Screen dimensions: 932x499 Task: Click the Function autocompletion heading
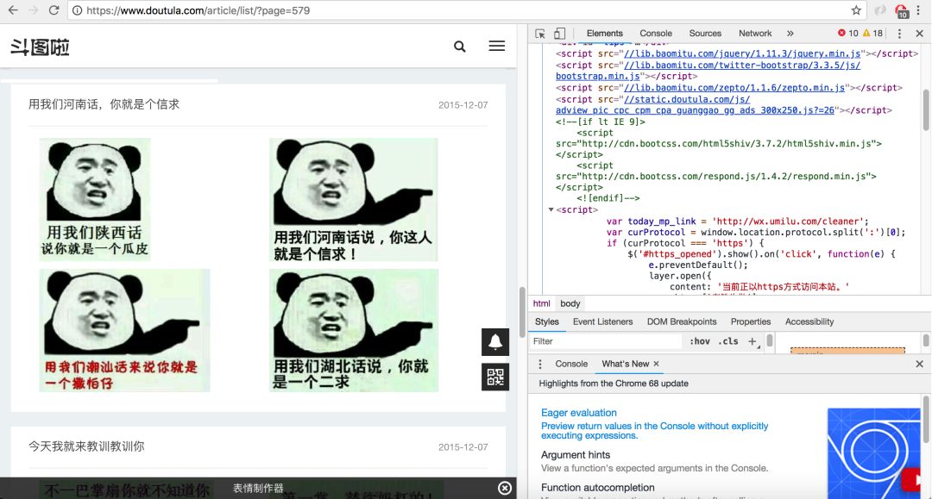point(597,487)
